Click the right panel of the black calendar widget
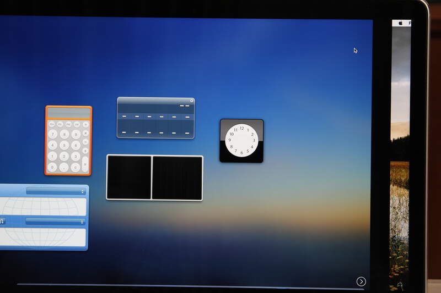 tap(177, 178)
